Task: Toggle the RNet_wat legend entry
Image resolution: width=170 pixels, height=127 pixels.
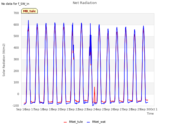Action: [x=96, y=122]
